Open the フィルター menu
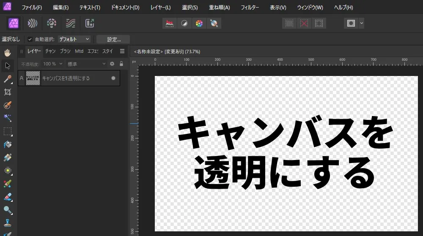The height and width of the screenshot is (236, 423). pyautogui.click(x=250, y=8)
